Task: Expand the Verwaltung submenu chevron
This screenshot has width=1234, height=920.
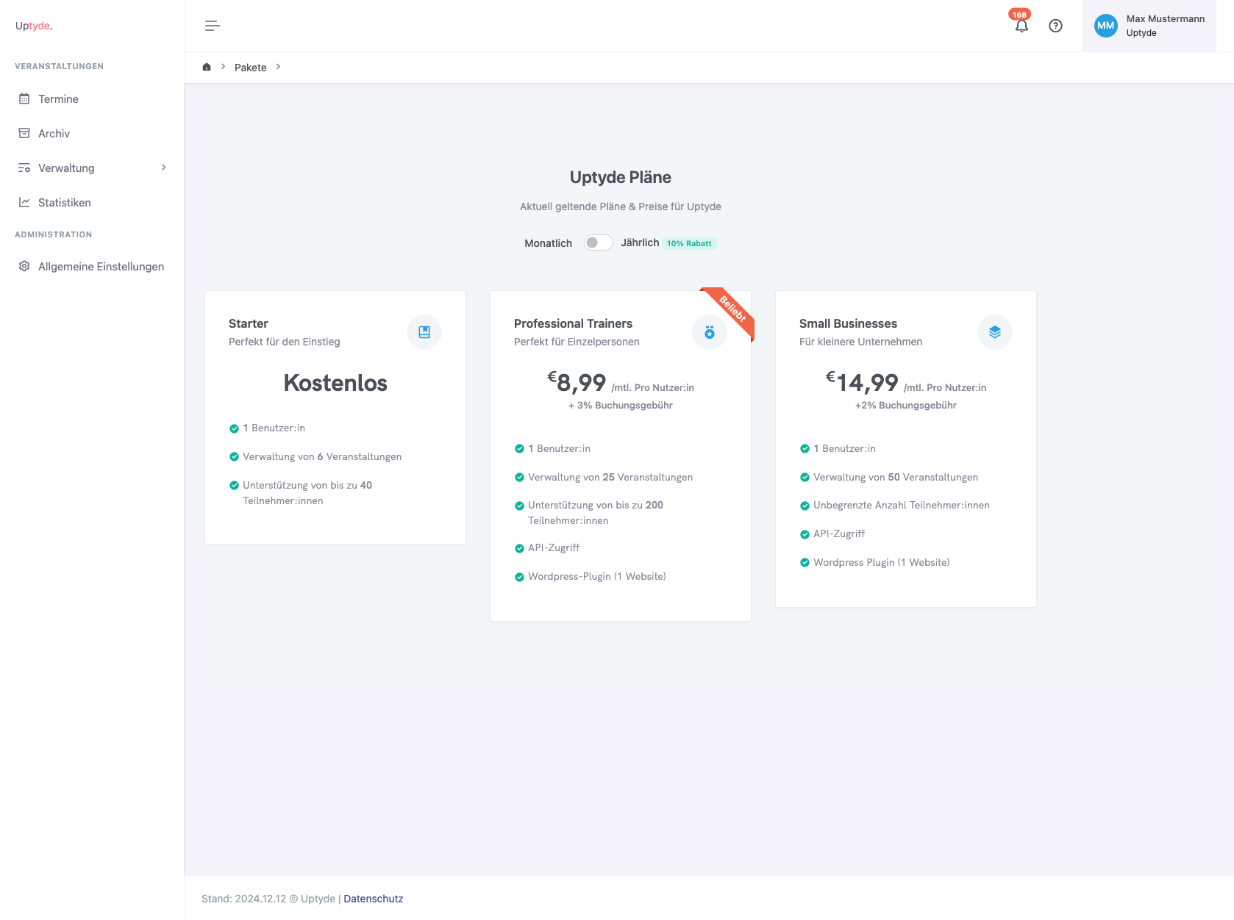Action: (163, 168)
